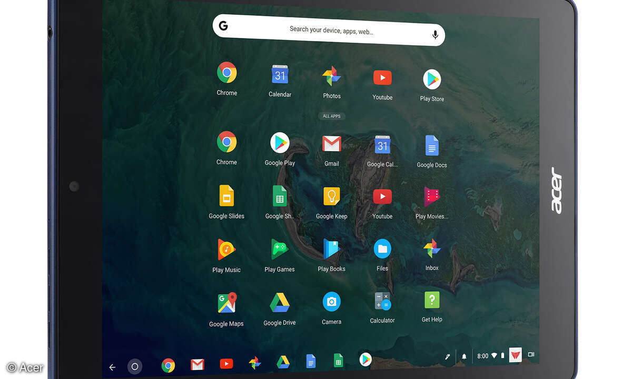Open Chrome in the top suggested apps row
Screen dimensions: 632x379
point(227,73)
